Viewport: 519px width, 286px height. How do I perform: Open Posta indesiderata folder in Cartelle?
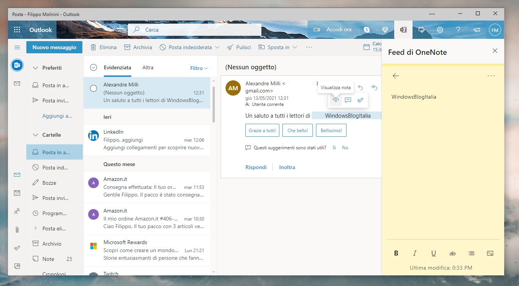54,168
